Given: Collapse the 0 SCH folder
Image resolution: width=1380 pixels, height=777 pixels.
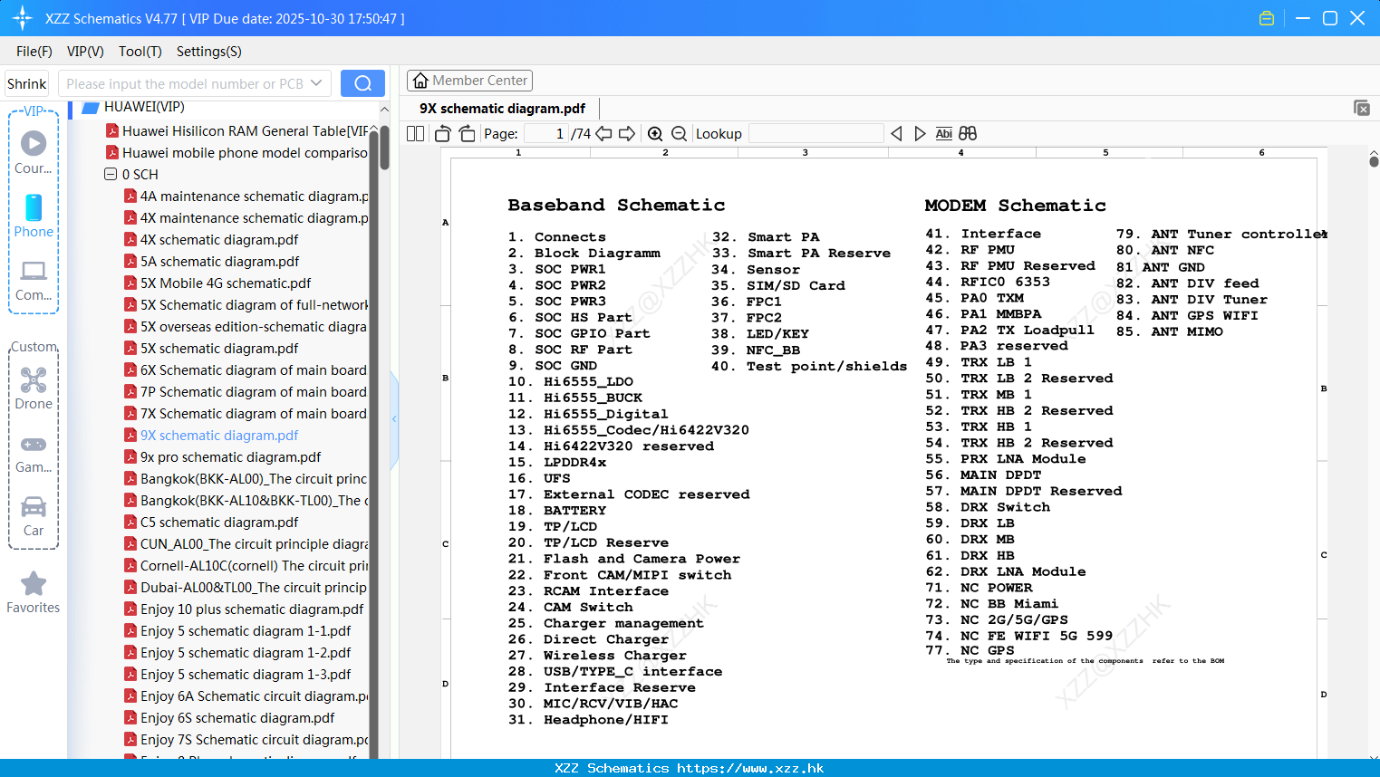Looking at the screenshot, I should (x=111, y=174).
